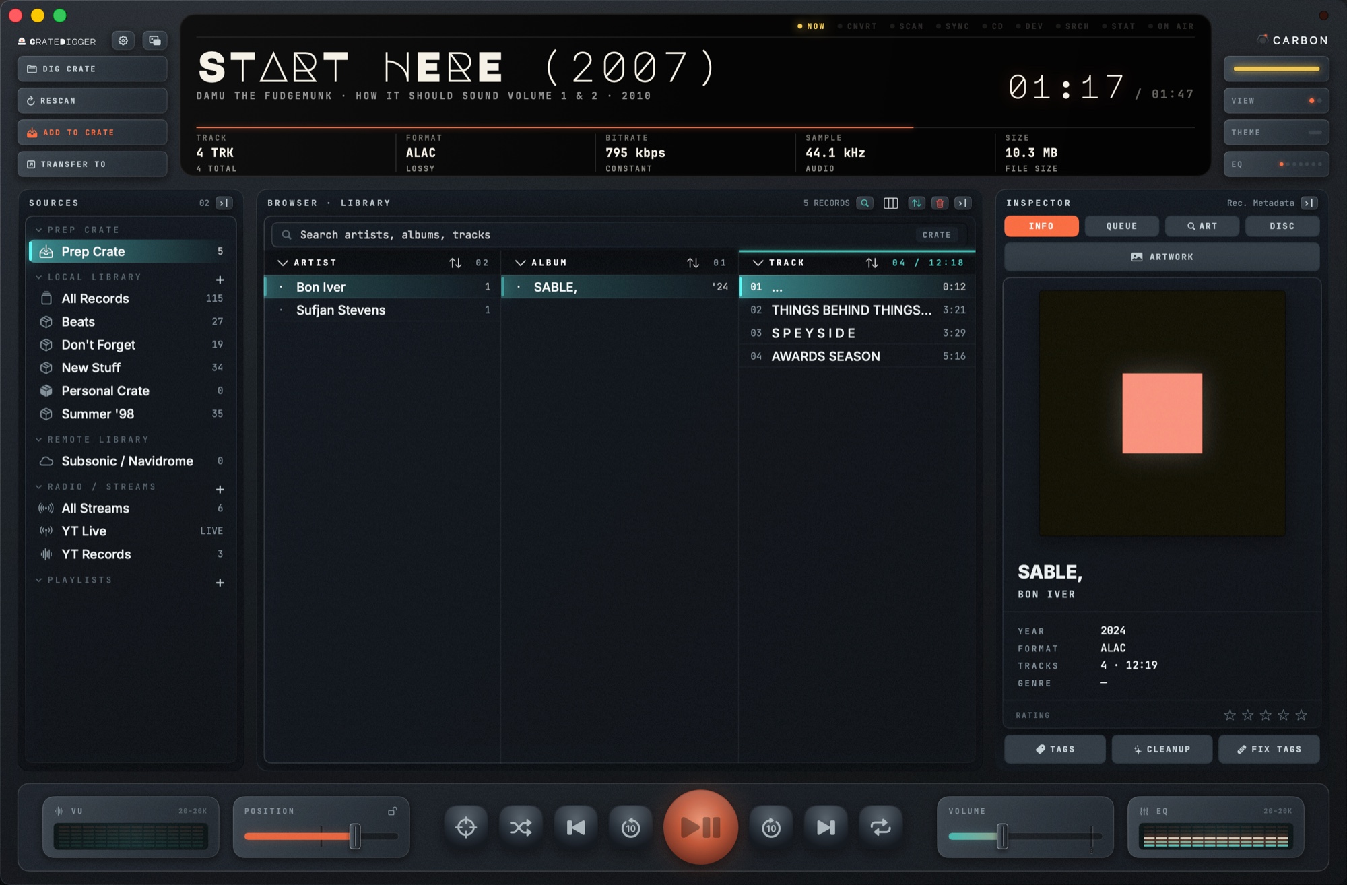Collapse the Inspector panel arrow icon
Image resolution: width=1347 pixels, height=885 pixels.
coord(1309,203)
